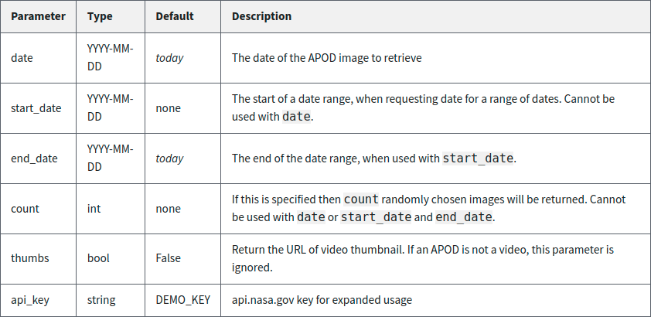This screenshot has height=317, width=651.
Task: Click the Description column header
Action: 261,15
